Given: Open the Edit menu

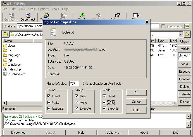Looking at the screenshot, I should tap(13, 9).
